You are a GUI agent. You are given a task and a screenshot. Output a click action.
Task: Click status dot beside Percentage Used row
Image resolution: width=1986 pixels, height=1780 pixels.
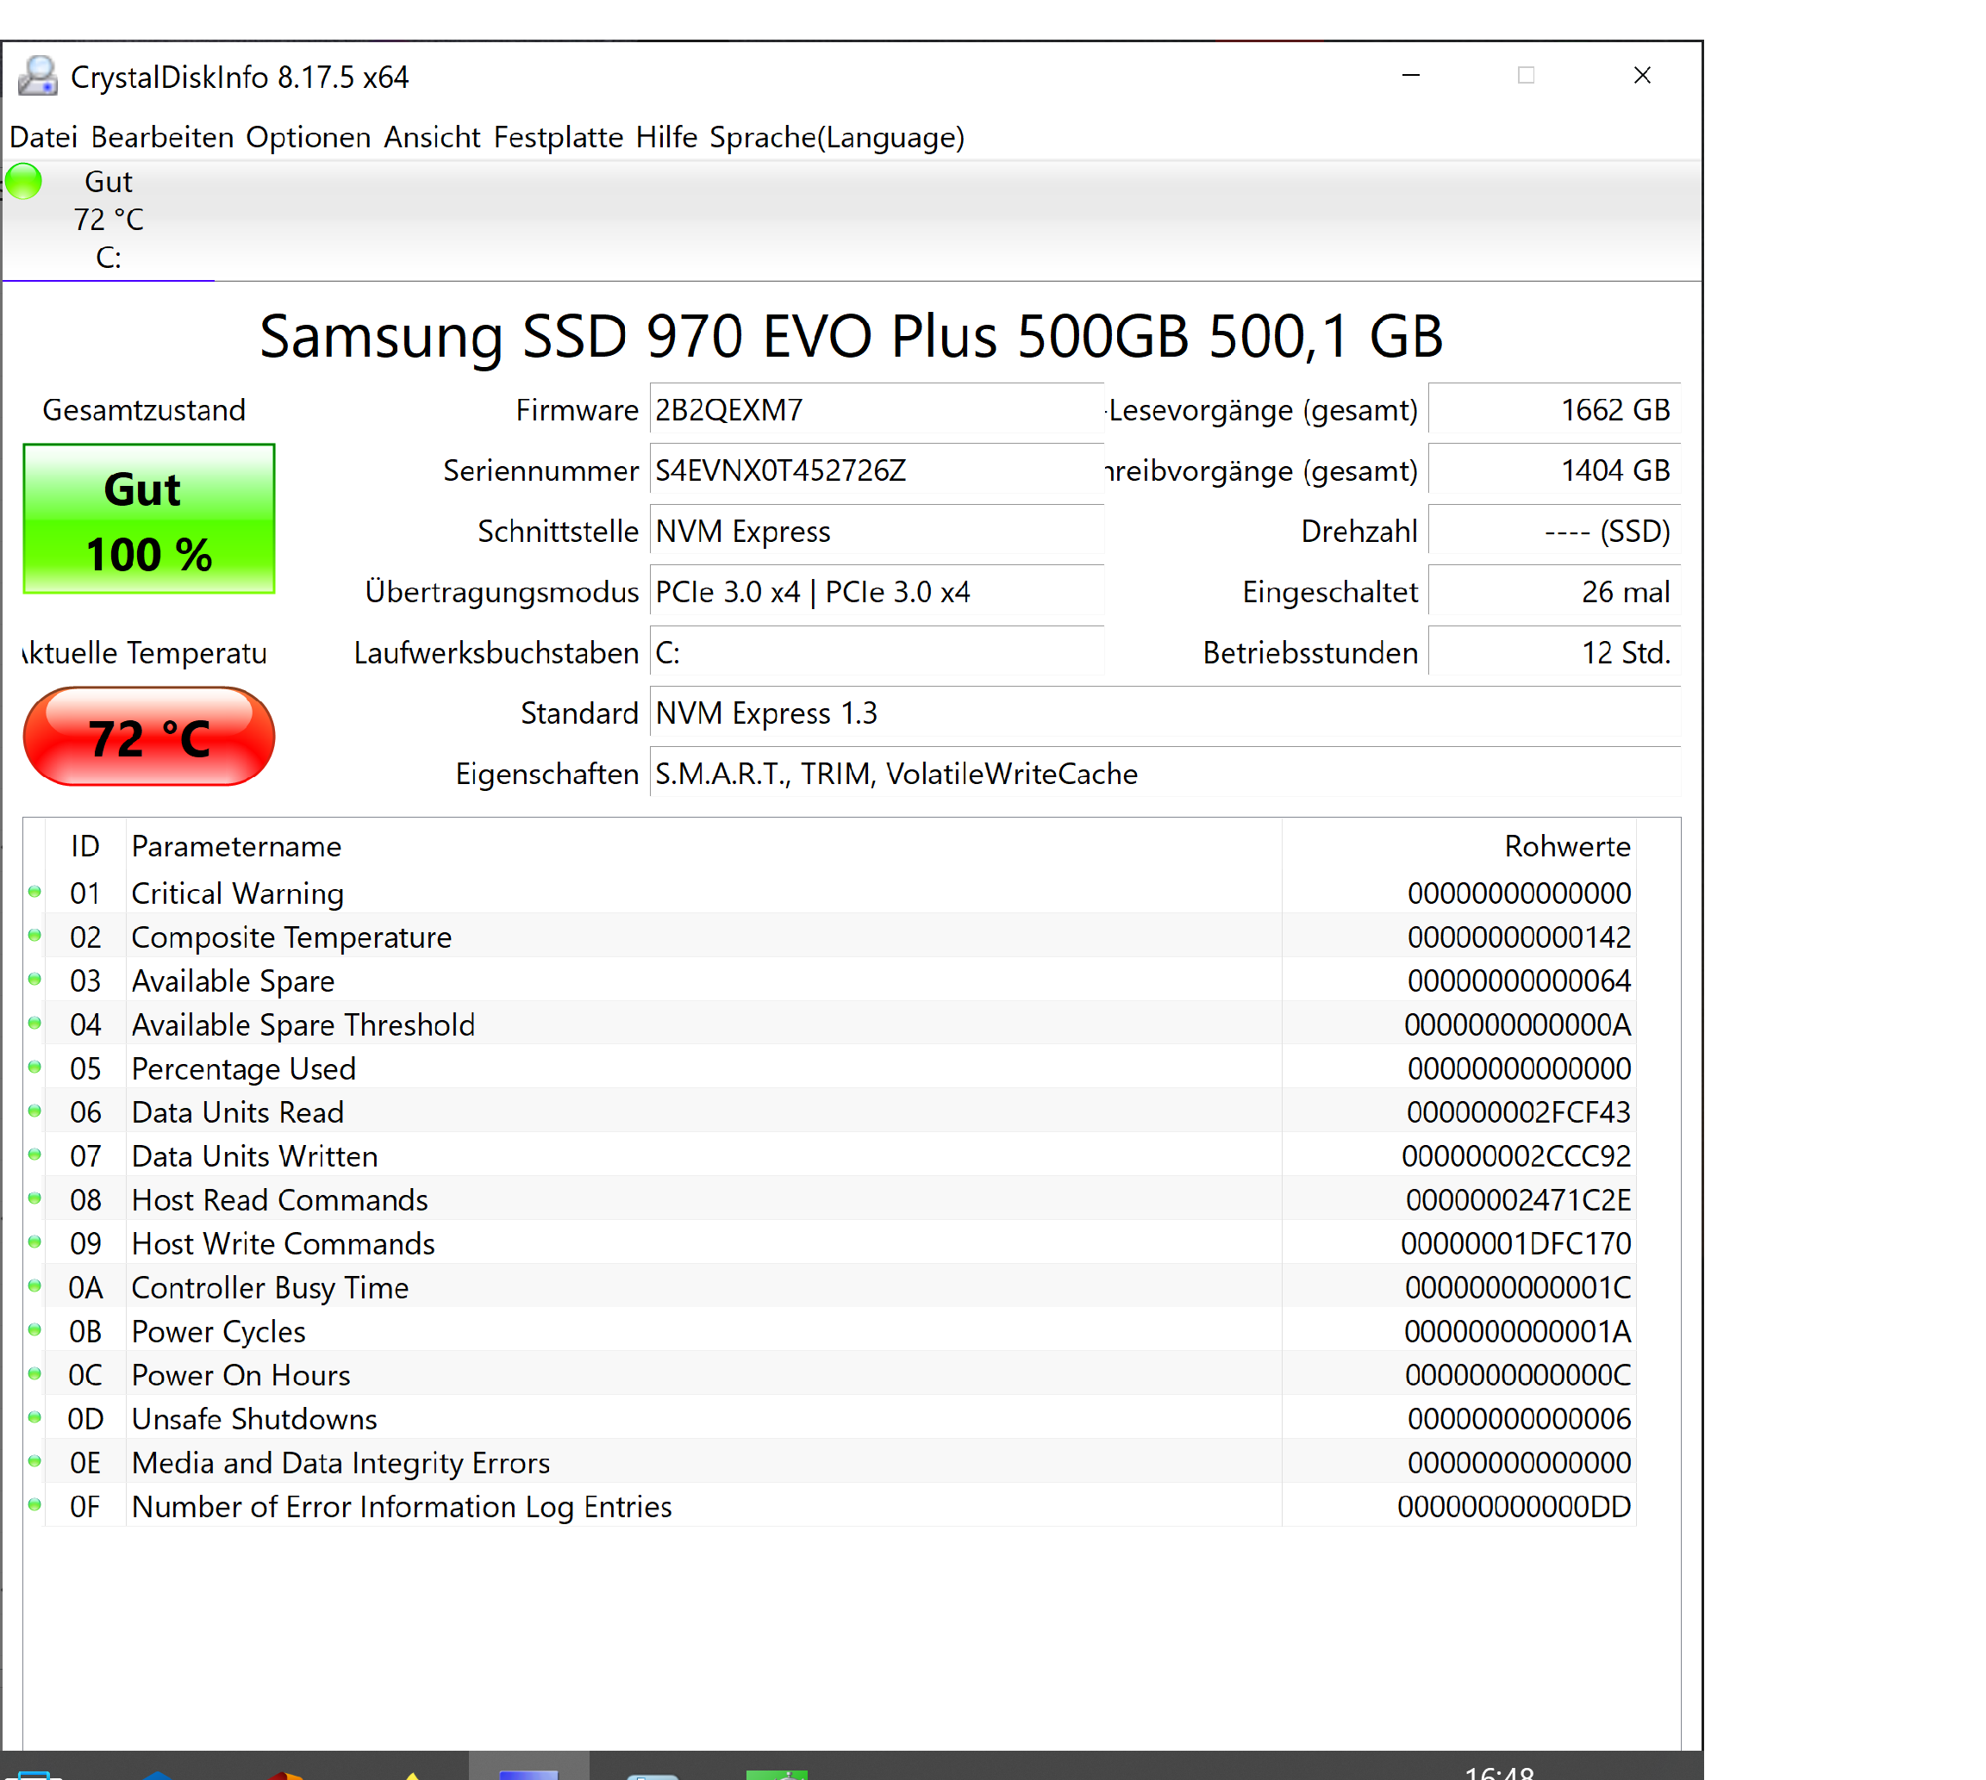pyautogui.click(x=34, y=1067)
